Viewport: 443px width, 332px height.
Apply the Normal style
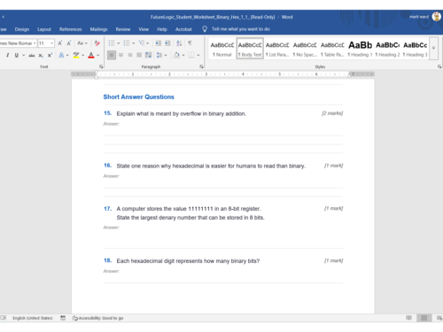click(222, 49)
